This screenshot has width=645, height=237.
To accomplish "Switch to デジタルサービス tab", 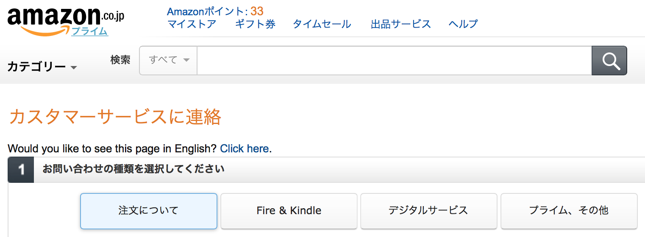I will coord(428,211).
